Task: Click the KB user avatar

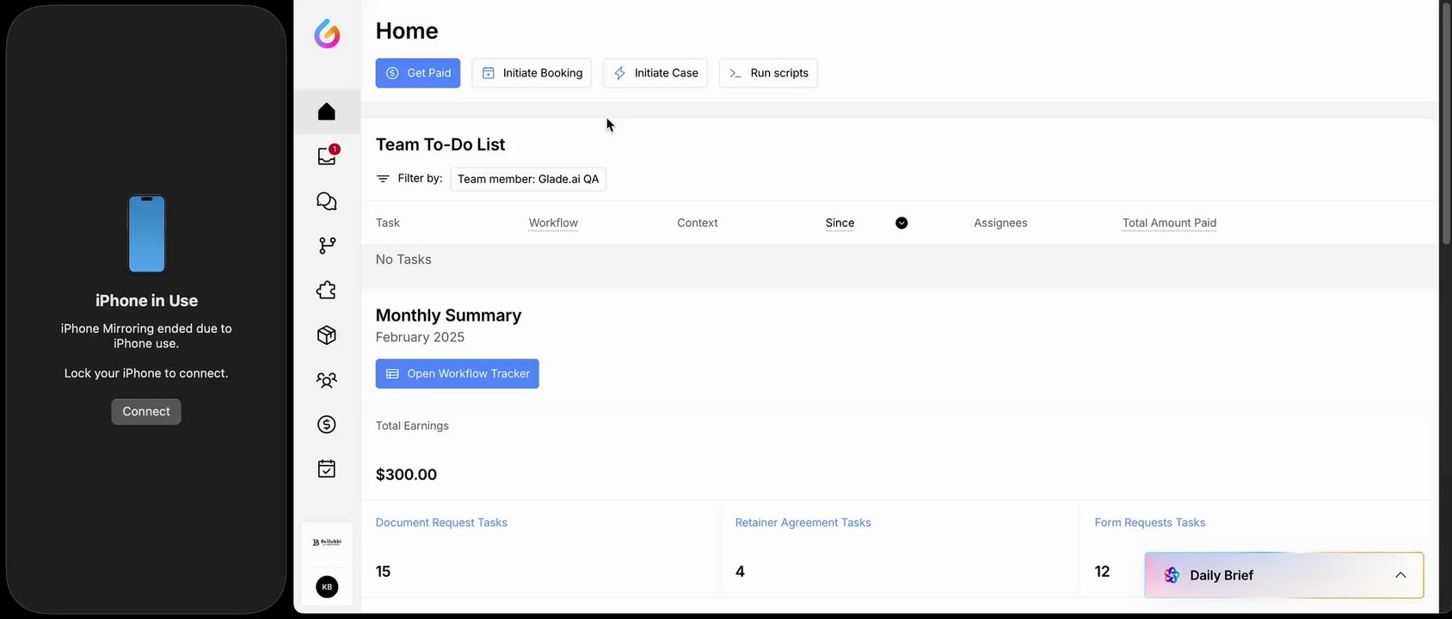Action: click(x=327, y=587)
